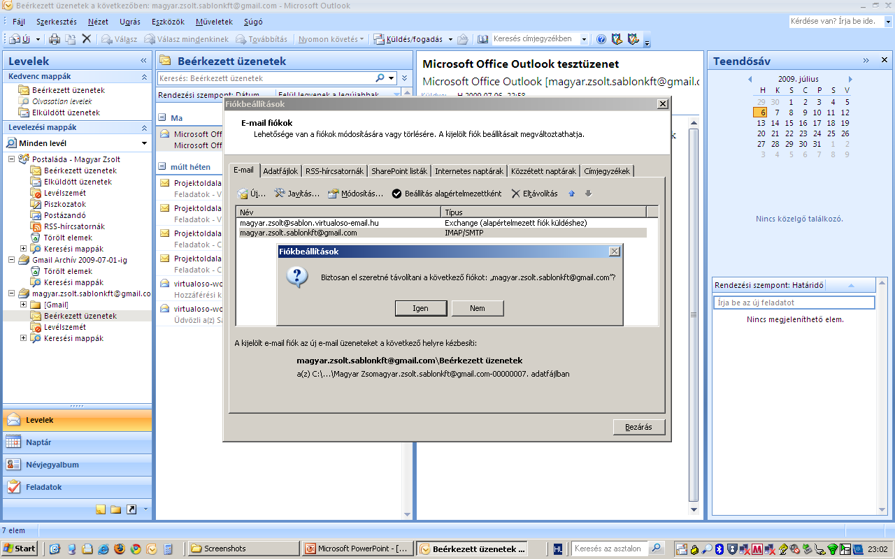Open Microsoft PowerPoint taskbar window
This screenshot has width=895, height=559.
[x=358, y=549]
